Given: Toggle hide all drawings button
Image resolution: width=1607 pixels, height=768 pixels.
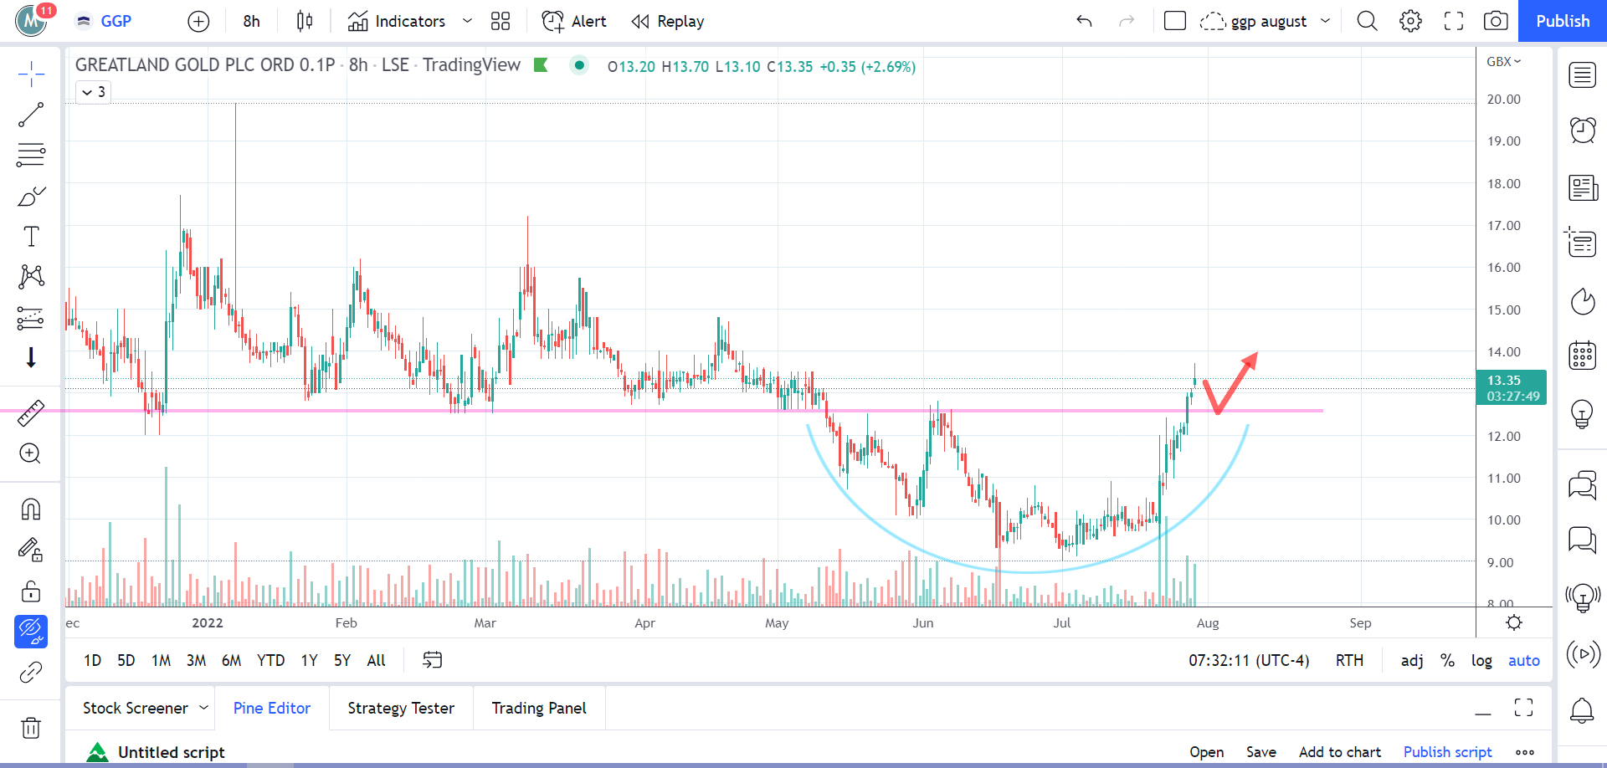Looking at the screenshot, I should pos(31,632).
